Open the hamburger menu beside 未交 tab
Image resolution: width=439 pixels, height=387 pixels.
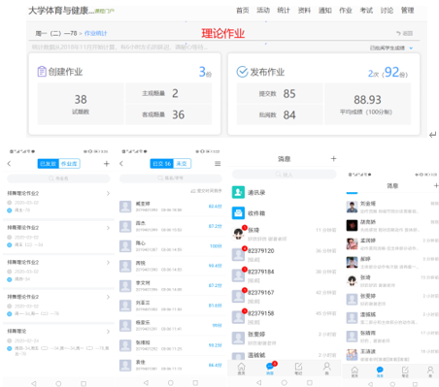pos(218,164)
